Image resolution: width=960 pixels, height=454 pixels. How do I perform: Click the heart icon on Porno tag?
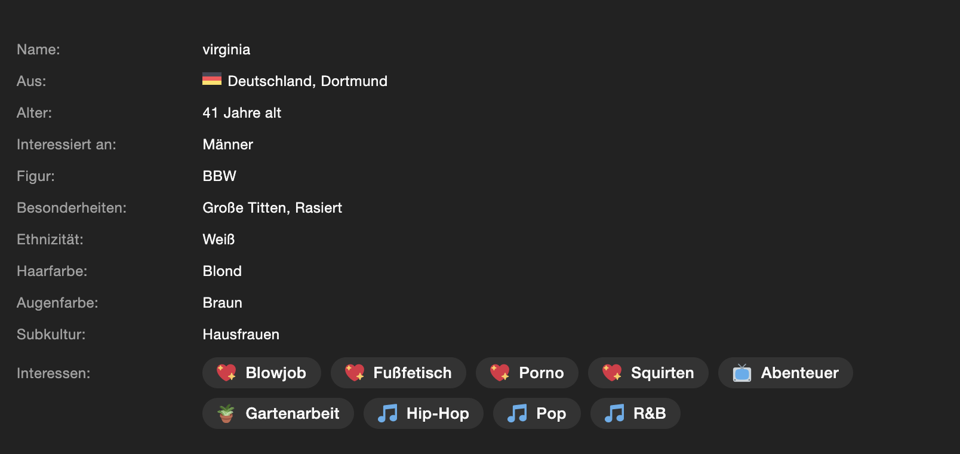[x=500, y=373]
